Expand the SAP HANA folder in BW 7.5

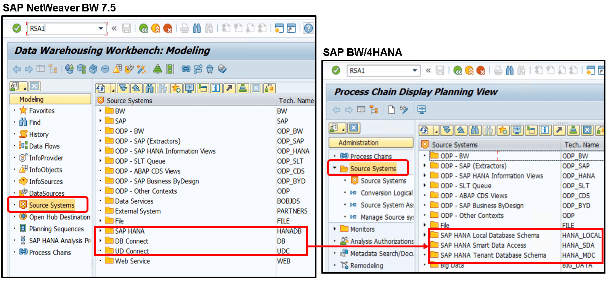[x=101, y=231]
